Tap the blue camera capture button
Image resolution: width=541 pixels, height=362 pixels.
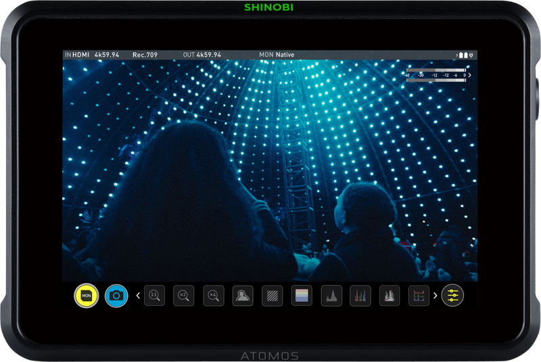(116, 296)
